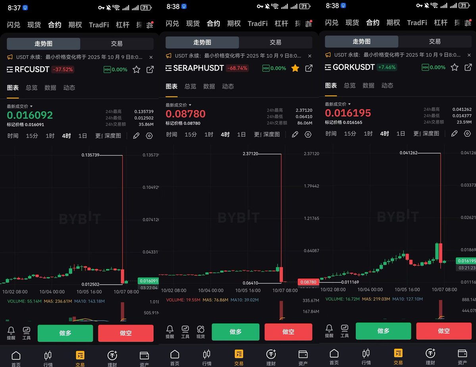Image resolution: width=476 pixels, height=367 pixels.
Task: Tap 做空 short button on RFCUSDT screen
Action: 126,333
